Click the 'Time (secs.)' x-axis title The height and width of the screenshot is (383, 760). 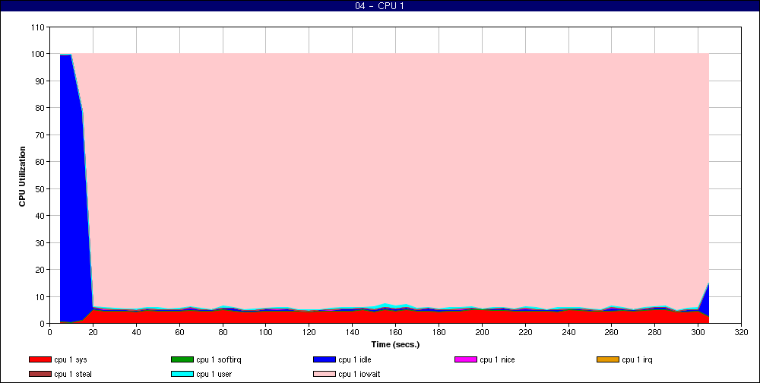[x=395, y=345]
